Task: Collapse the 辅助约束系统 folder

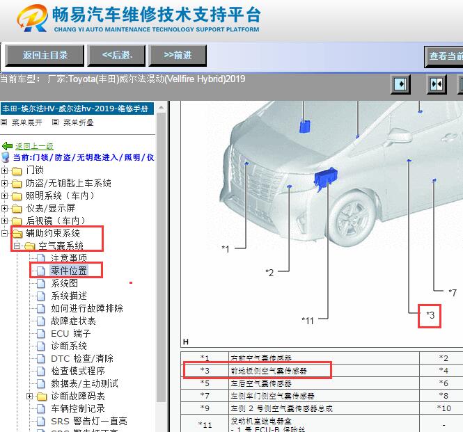Action: point(4,234)
